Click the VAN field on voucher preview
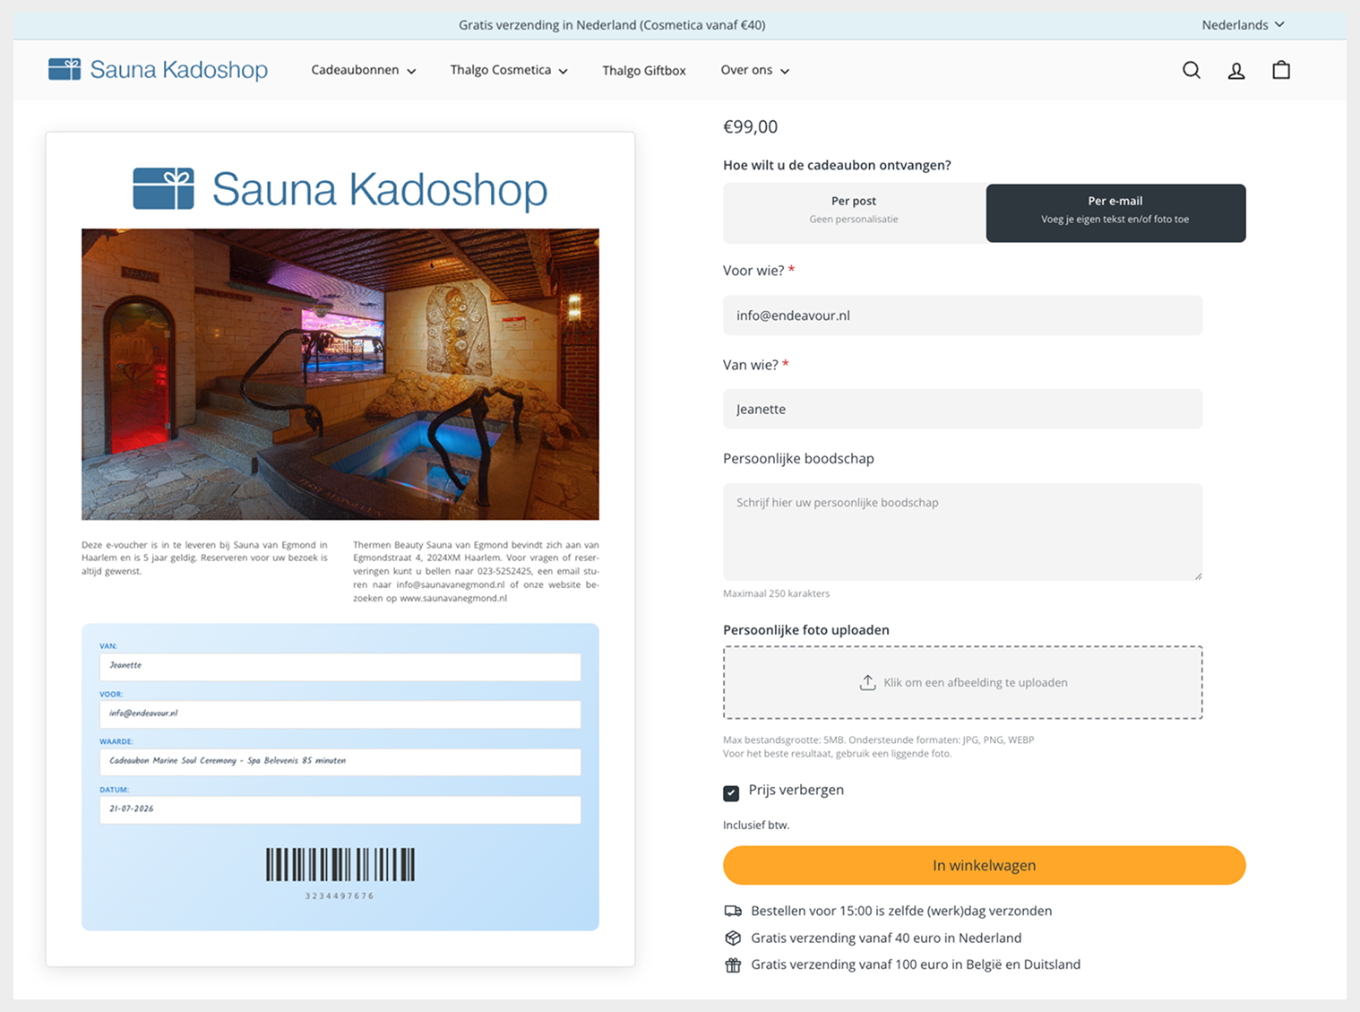The width and height of the screenshot is (1360, 1012). [x=340, y=666]
